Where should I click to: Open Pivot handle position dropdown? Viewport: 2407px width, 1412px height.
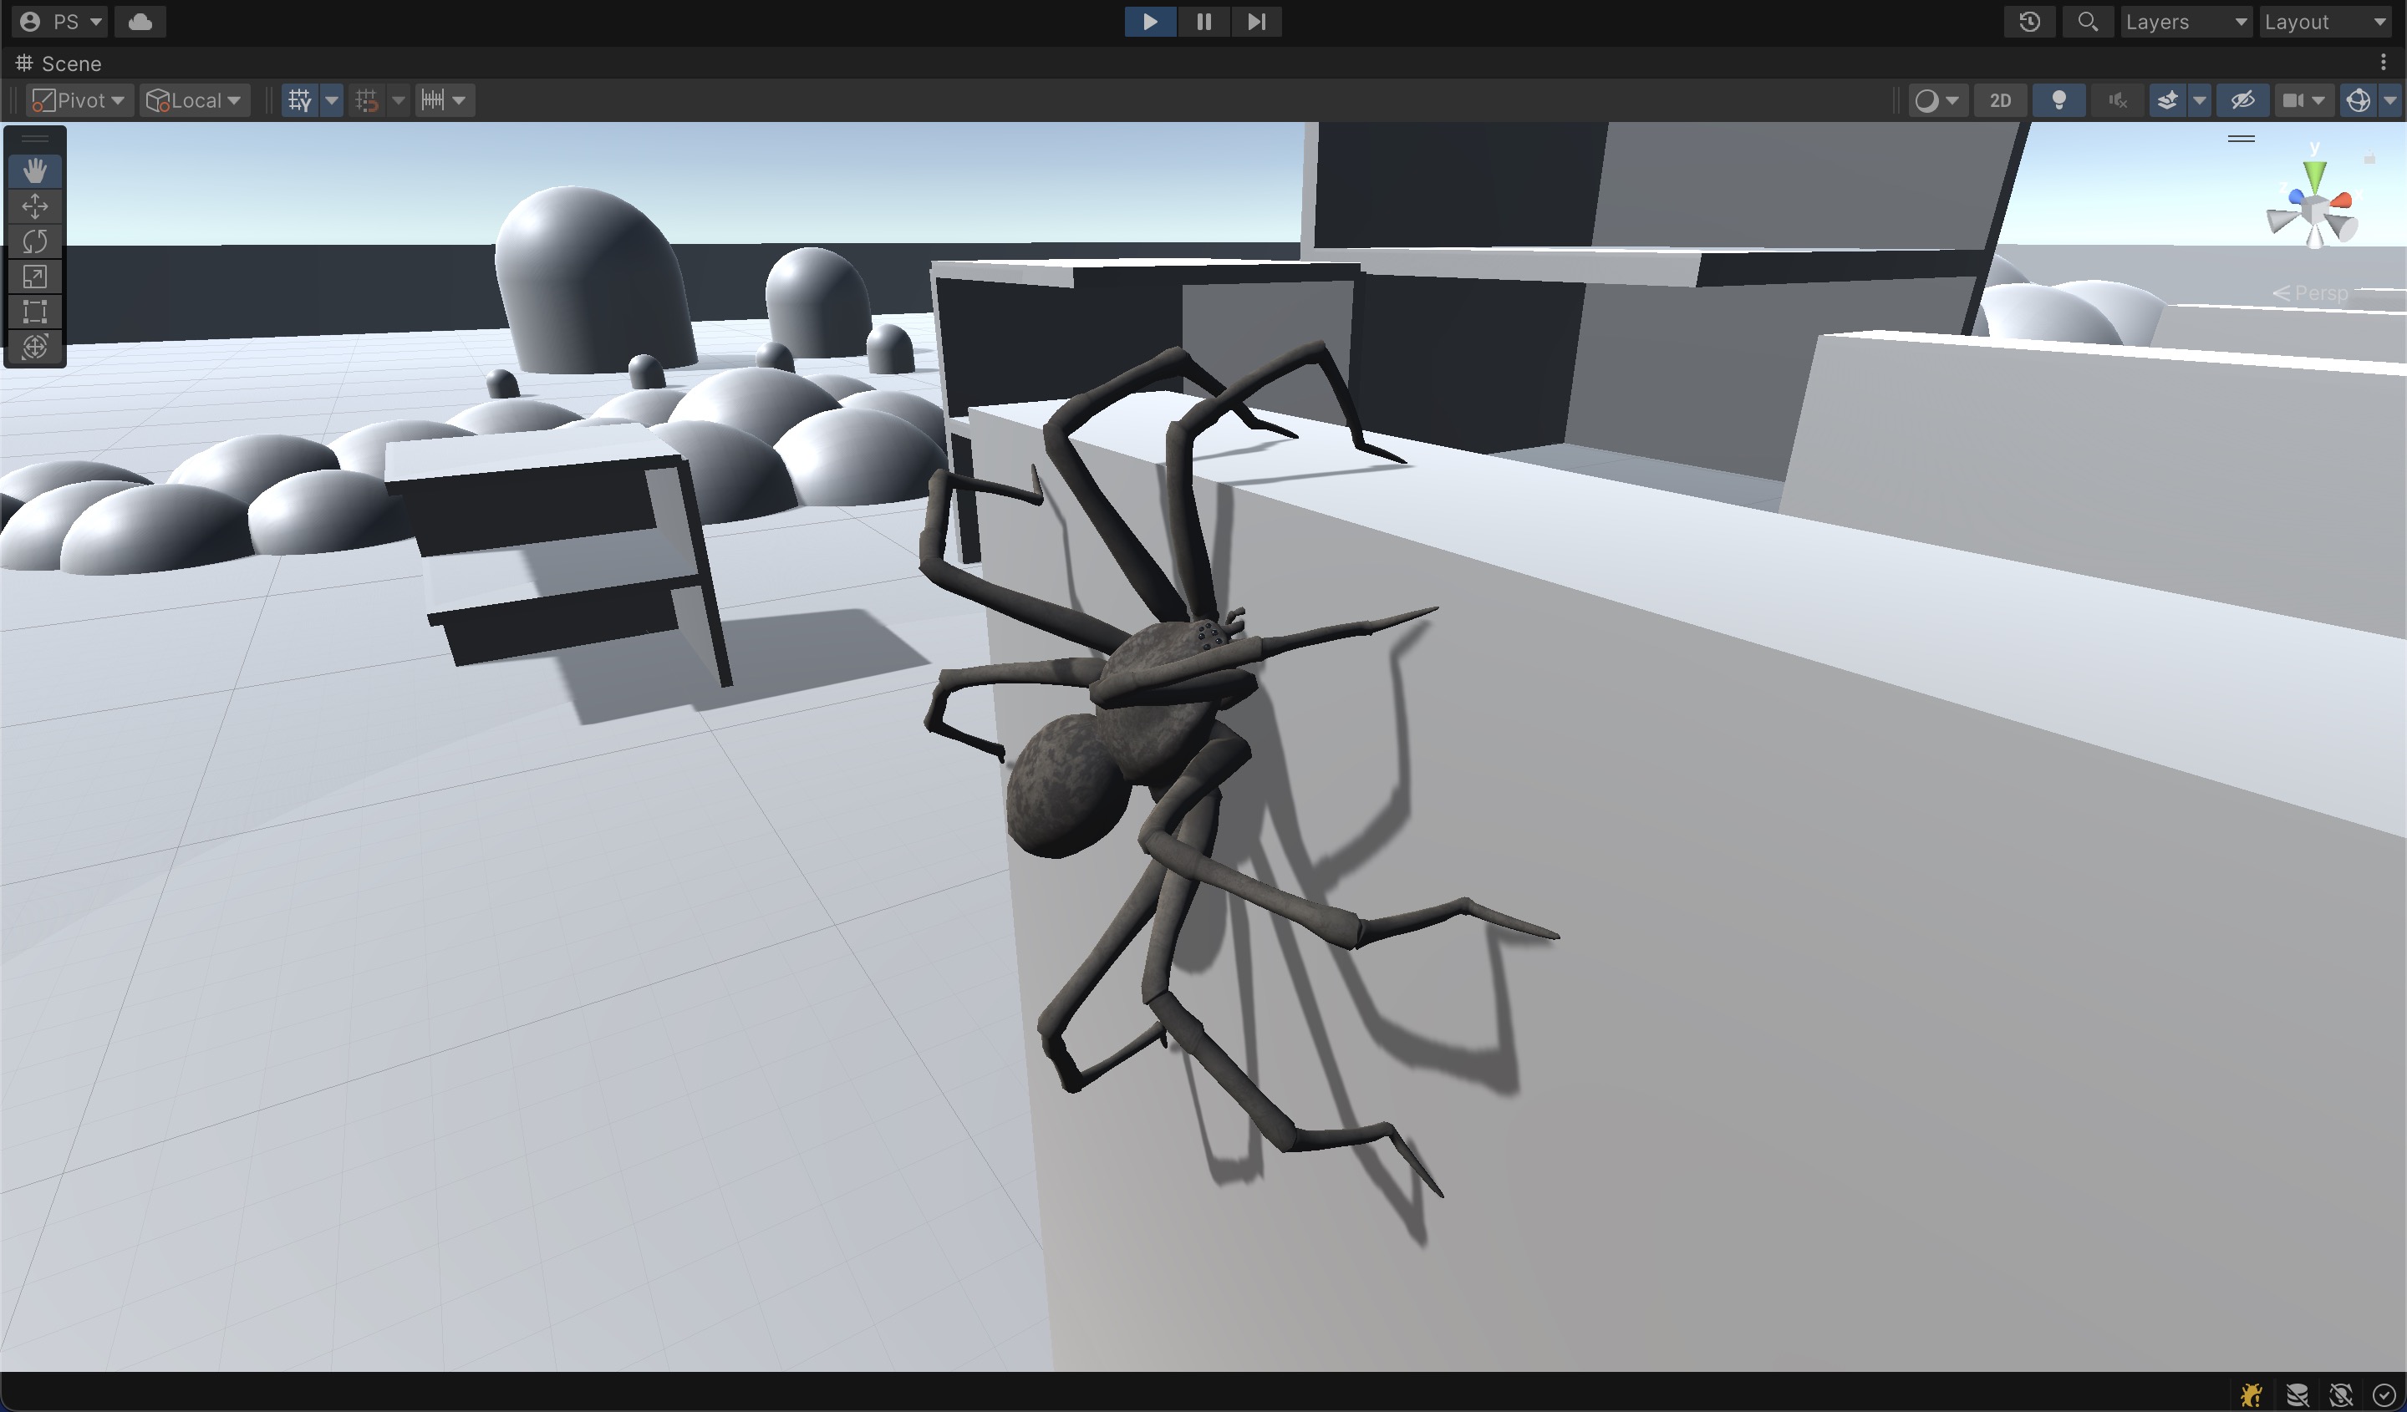click(x=79, y=100)
